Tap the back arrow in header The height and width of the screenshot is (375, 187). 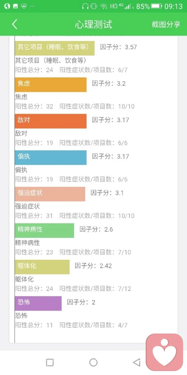click(x=15, y=24)
